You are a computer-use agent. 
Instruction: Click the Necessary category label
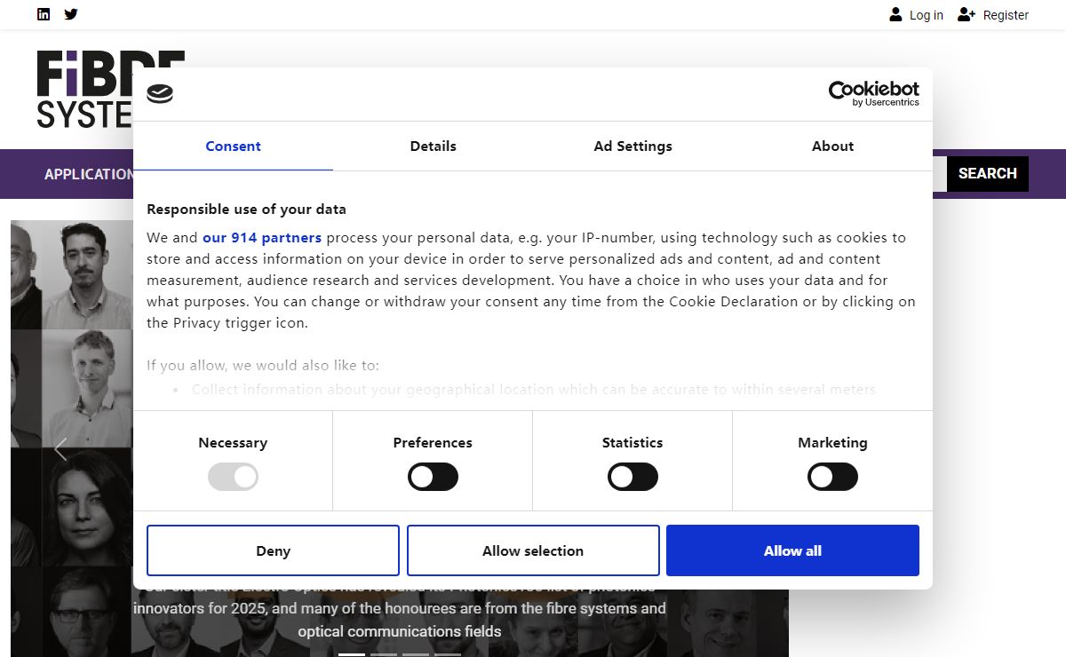pyautogui.click(x=233, y=442)
